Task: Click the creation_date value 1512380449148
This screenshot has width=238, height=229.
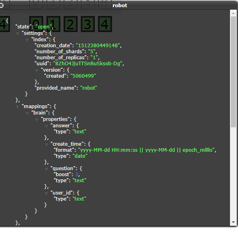Action: click(98, 45)
